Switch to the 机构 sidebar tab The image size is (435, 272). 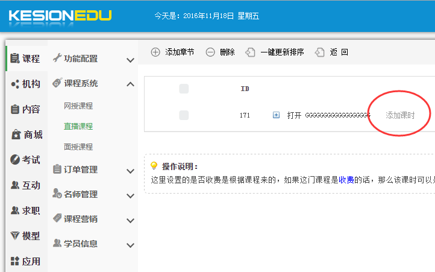coord(25,84)
